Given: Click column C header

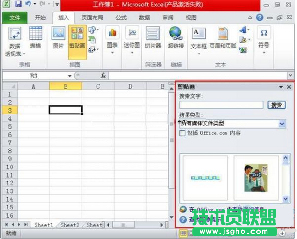Looking at the screenshot, I should click(x=98, y=86).
